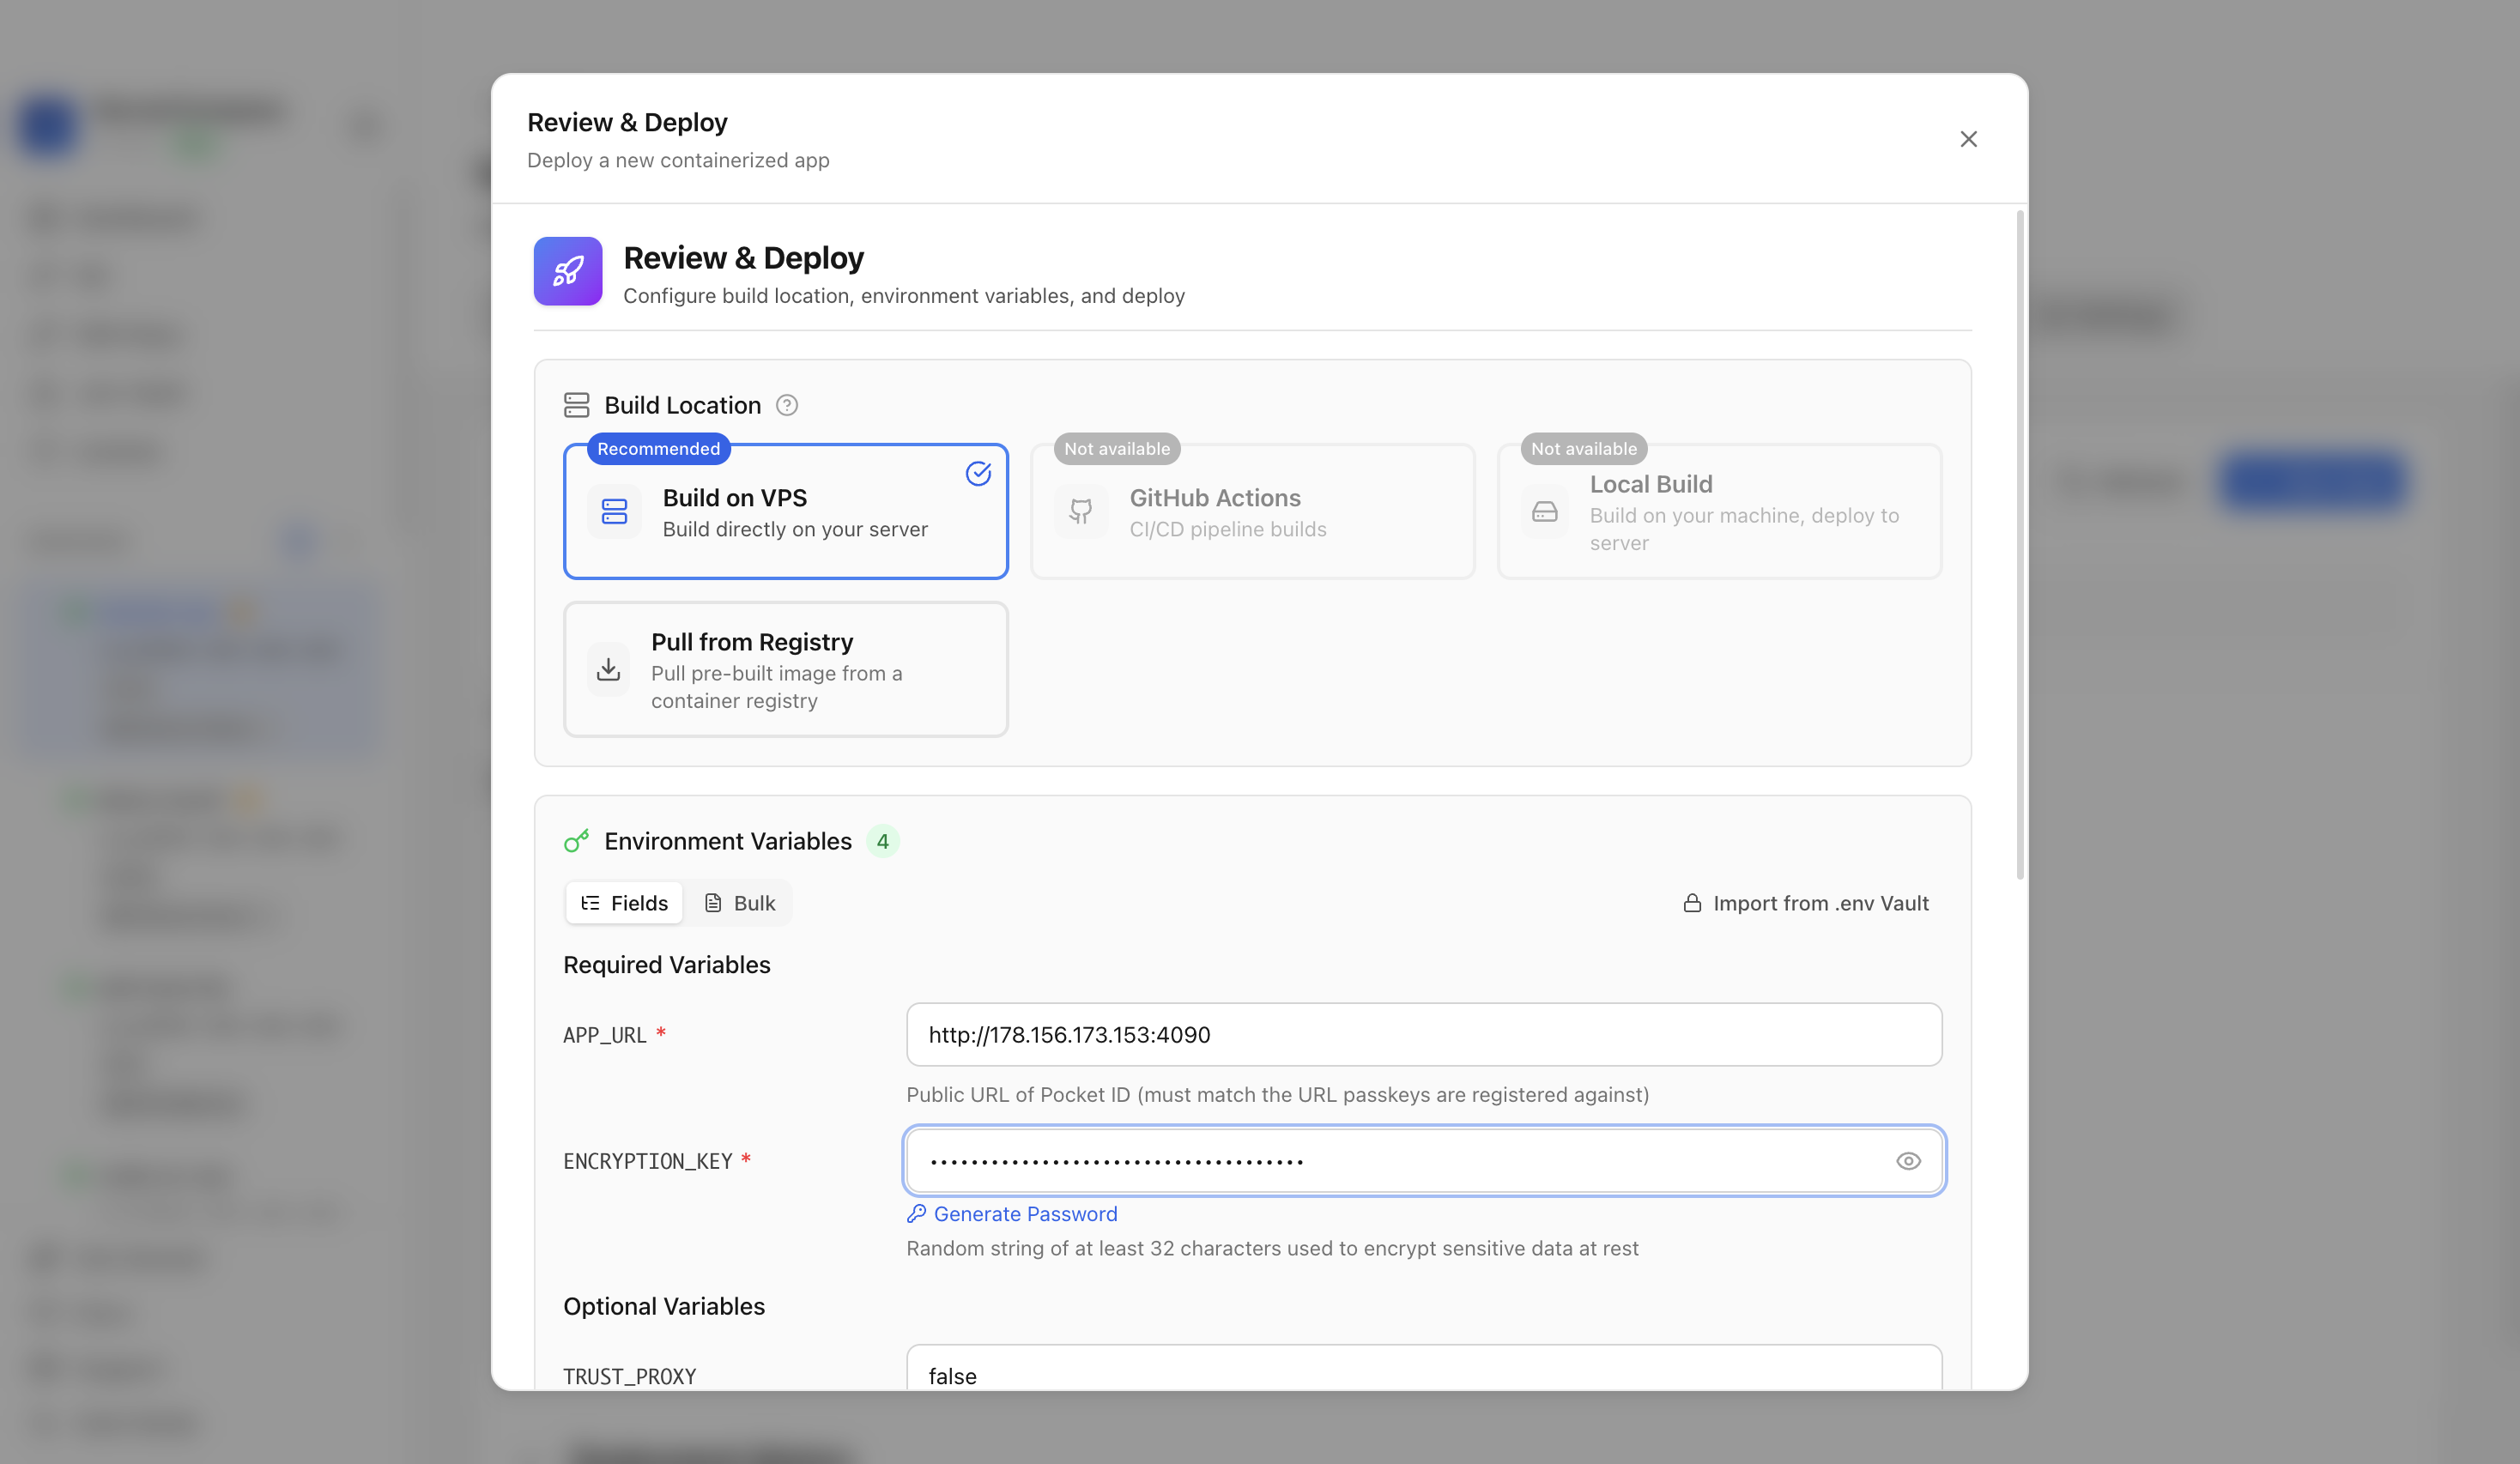Focus the ENCRYPTION_KEY password field
Viewport: 2520px width, 1464px height.
point(1424,1161)
